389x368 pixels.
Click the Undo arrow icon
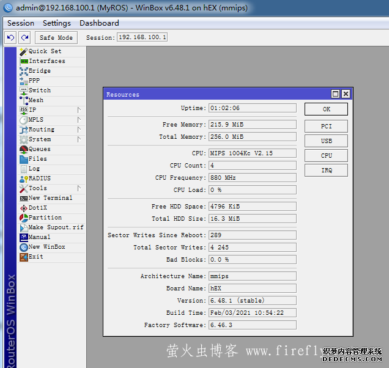[10, 38]
